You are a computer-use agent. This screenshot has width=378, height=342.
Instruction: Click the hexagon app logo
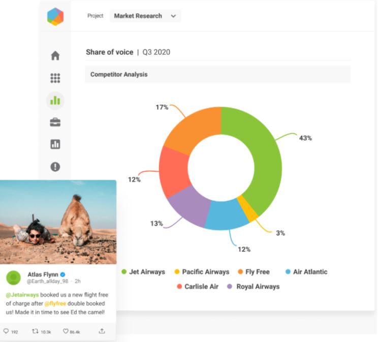[x=55, y=17]
